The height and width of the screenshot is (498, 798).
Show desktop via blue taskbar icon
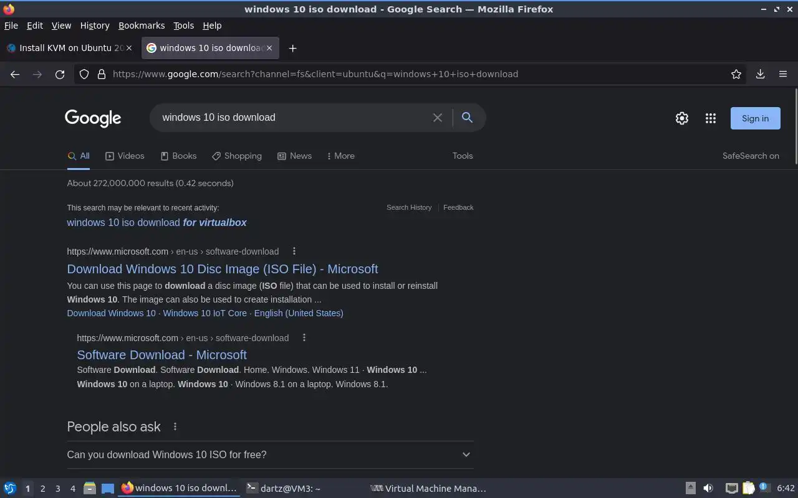tap(108, 489)
